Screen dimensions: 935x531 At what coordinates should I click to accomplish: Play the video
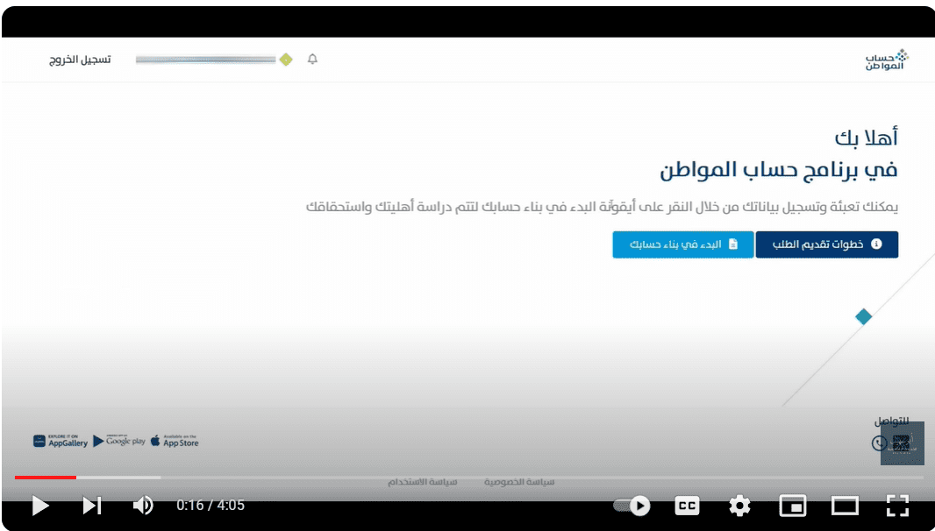[x=40, y=506]
